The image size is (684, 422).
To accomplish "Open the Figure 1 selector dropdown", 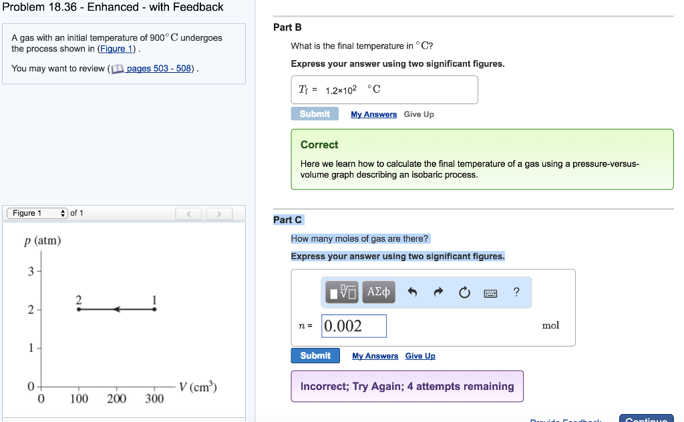I will (x=37, y=213).
